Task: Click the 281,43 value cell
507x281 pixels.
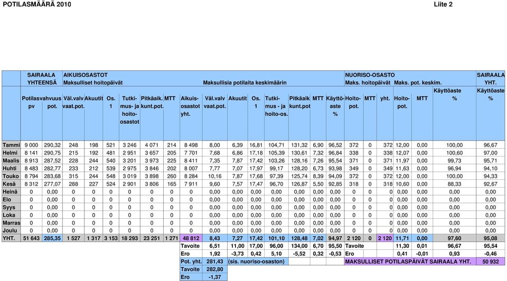Action: 215,261
